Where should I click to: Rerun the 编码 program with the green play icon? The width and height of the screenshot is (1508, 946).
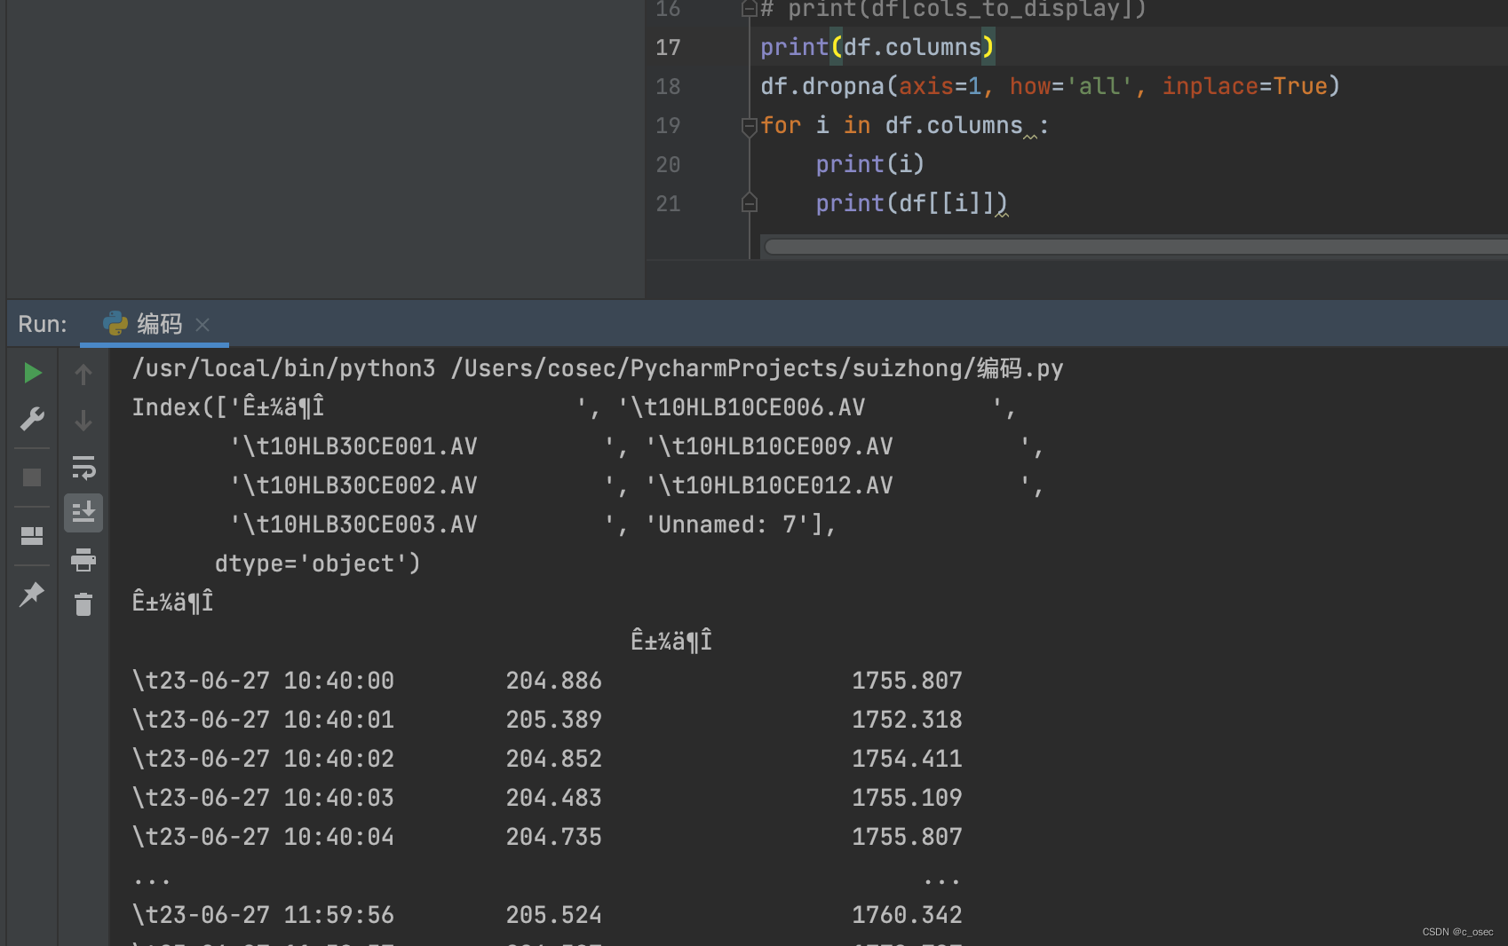tap(32, 373)
